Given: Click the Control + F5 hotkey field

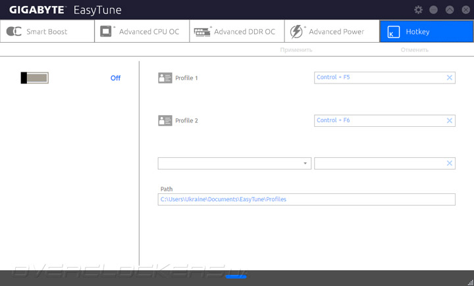Looking at the screenshot, I should tap(384, 78).
